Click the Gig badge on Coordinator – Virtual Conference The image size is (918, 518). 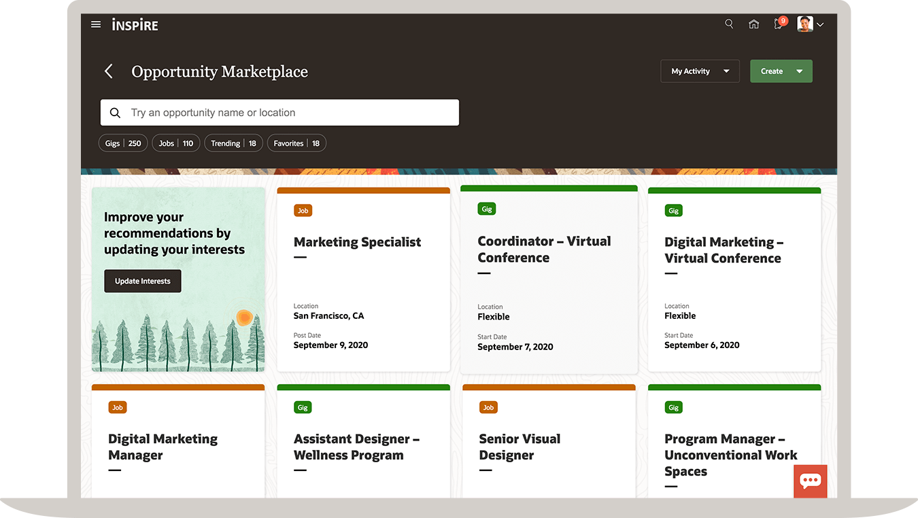pos(486,209)
